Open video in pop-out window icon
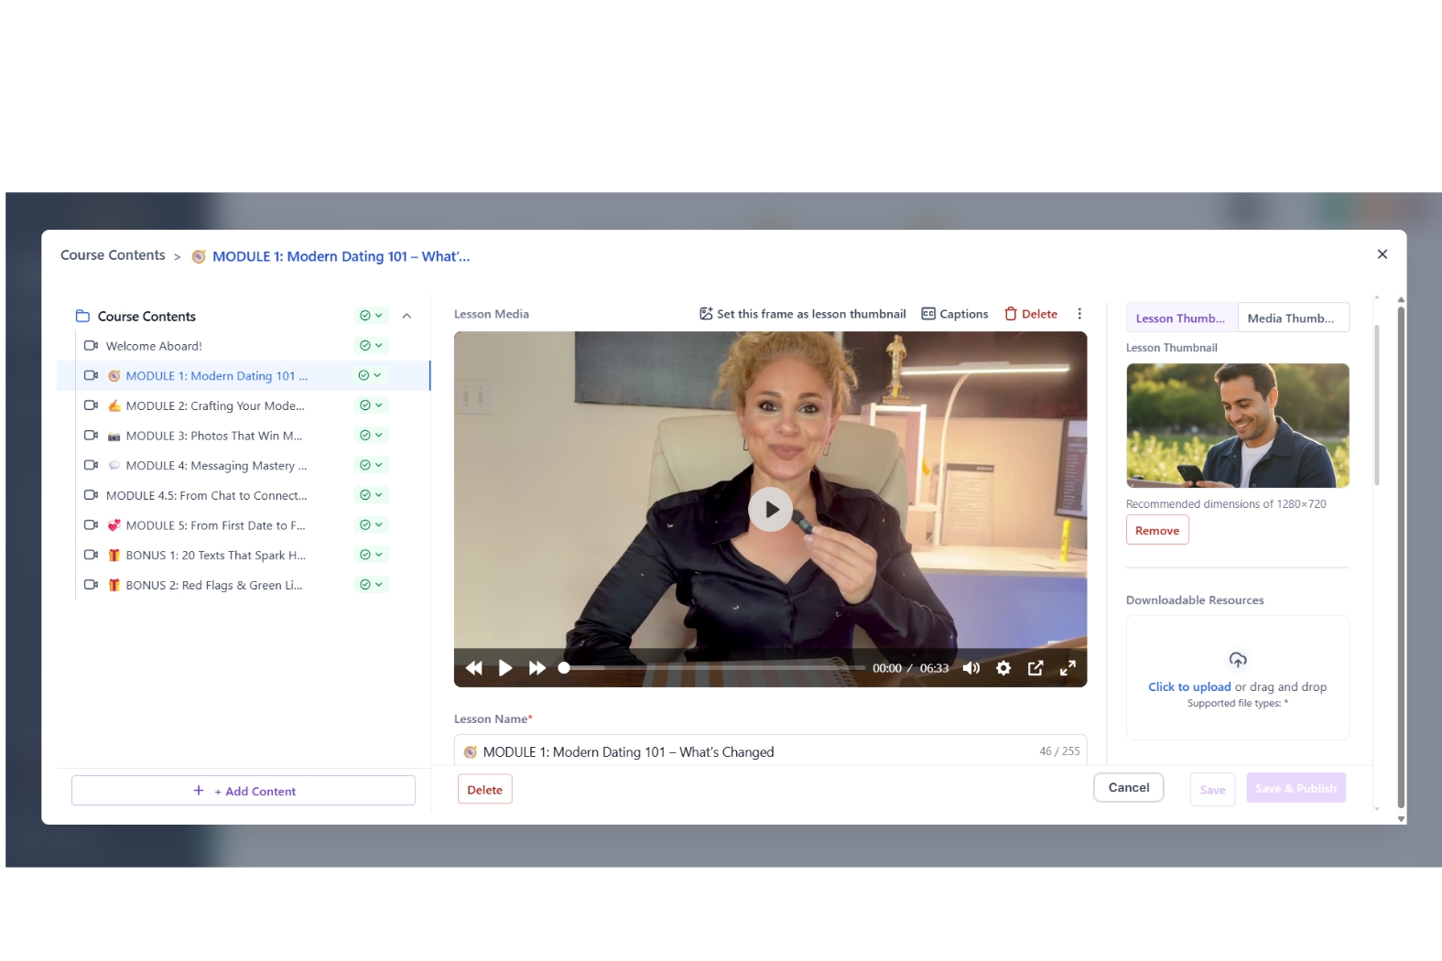 [x=1035, y=668]
